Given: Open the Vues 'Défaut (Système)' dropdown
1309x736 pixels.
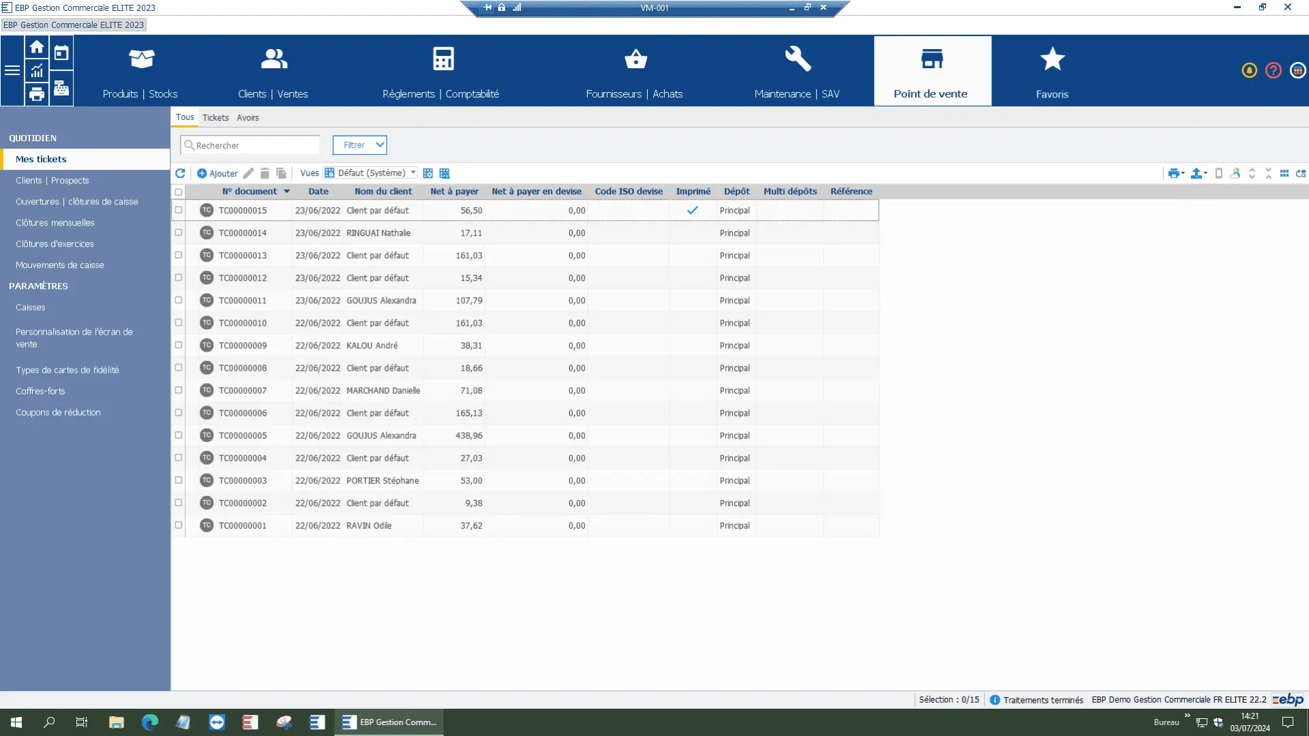Looking at the screenshot, I should coord(370,172).
